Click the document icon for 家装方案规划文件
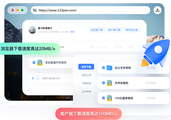Viewport: 171px width, 120px height. click(38, 78)
